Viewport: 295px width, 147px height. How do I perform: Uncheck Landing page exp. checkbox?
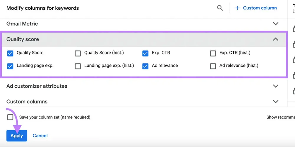tap(10, 66)
